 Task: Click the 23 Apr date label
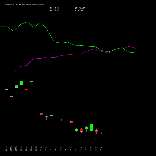click(x=86, y=149)
